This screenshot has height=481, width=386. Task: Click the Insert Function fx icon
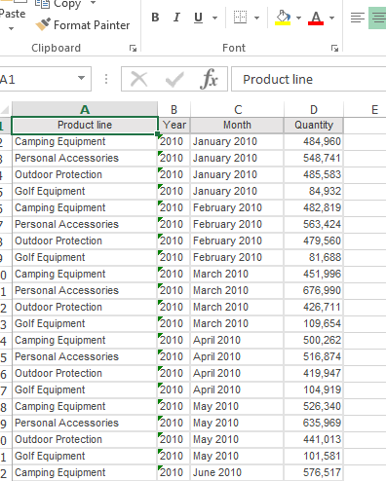[209, 79]
